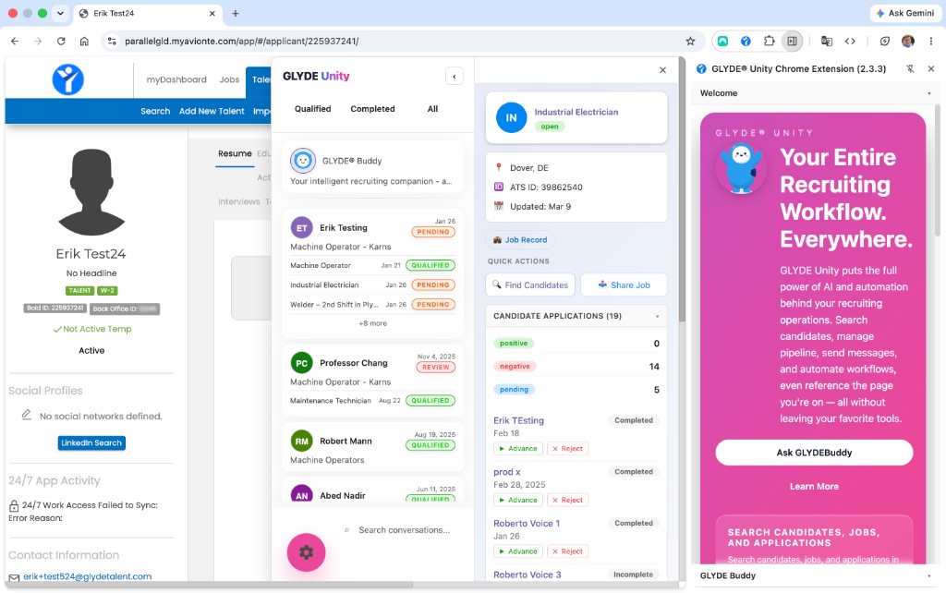
Task: Click the Search conversations field
Action: (404, 529)
